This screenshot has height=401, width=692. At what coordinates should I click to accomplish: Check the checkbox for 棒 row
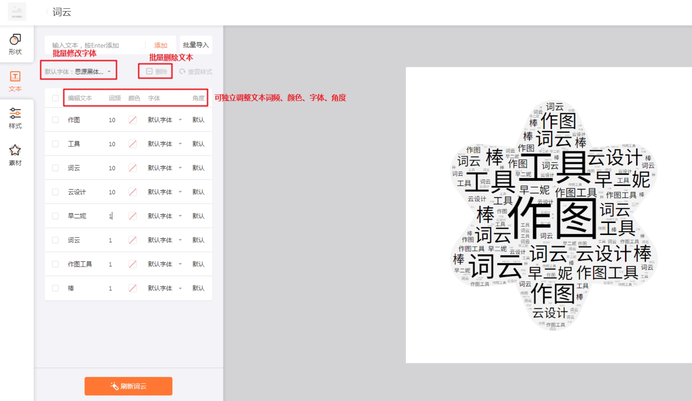[55, 288]
